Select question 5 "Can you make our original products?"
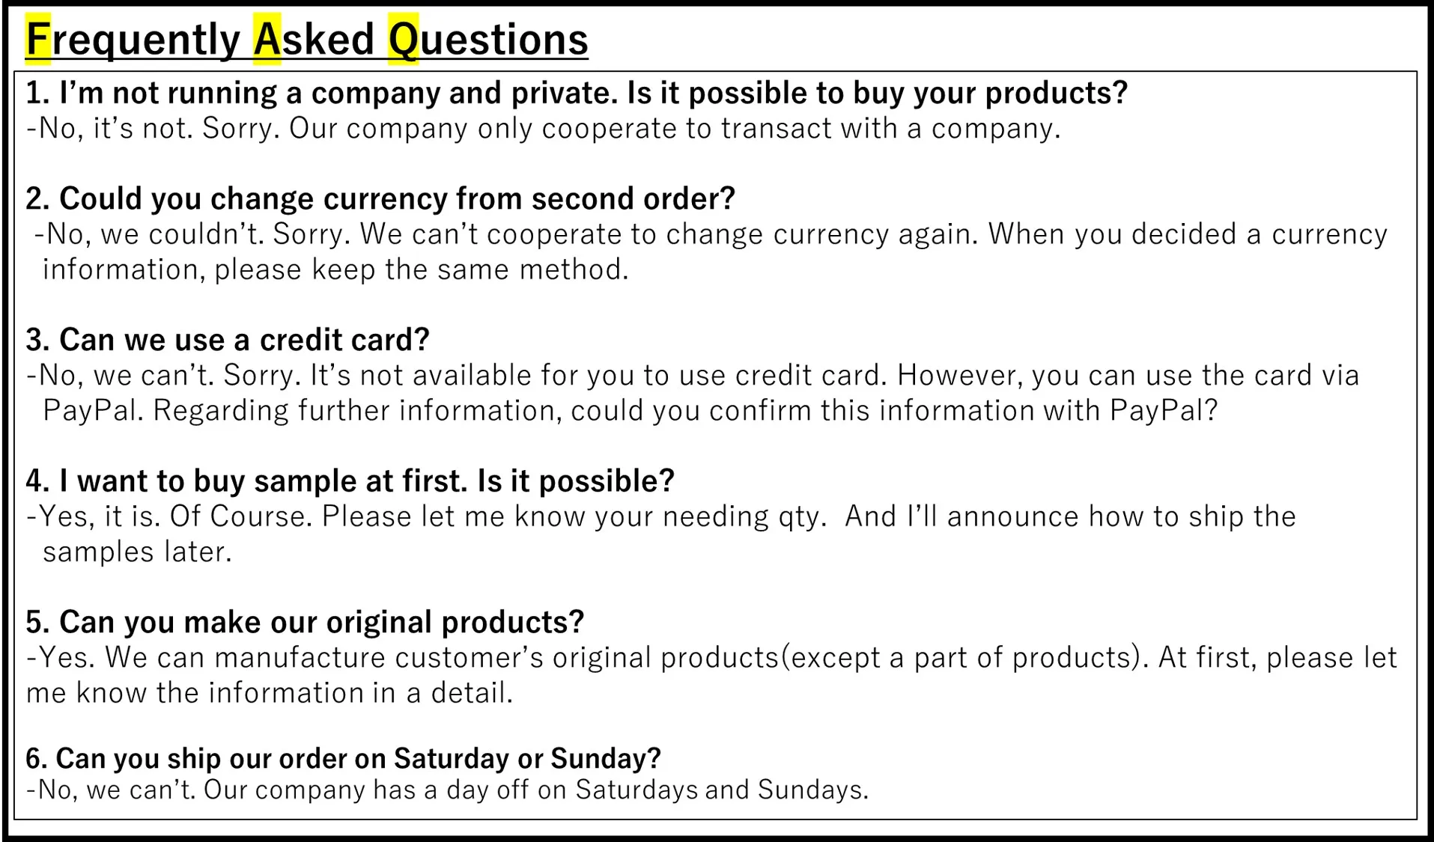 pyautogui.click(x=305, y=622)
